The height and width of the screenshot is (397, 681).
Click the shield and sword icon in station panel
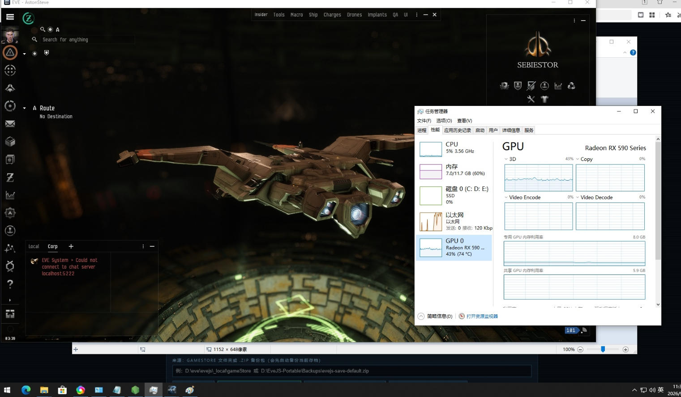[531, 86]
